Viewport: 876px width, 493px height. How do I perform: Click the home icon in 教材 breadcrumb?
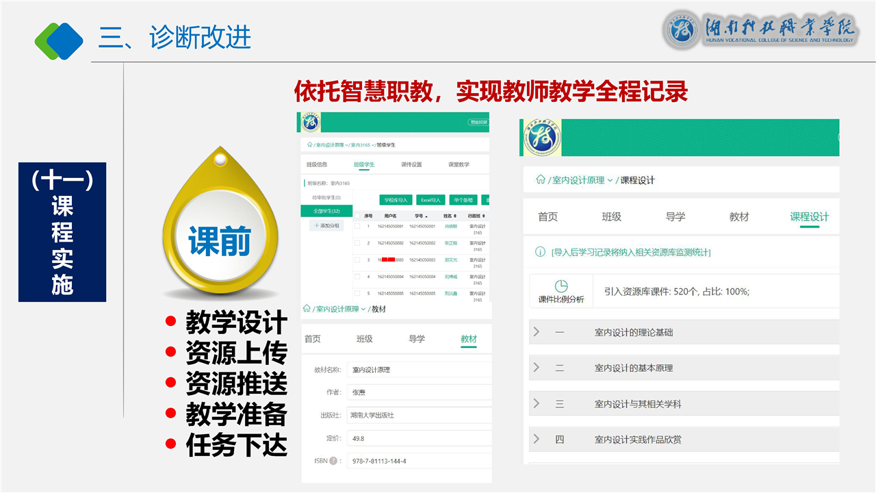click(307, 309)
